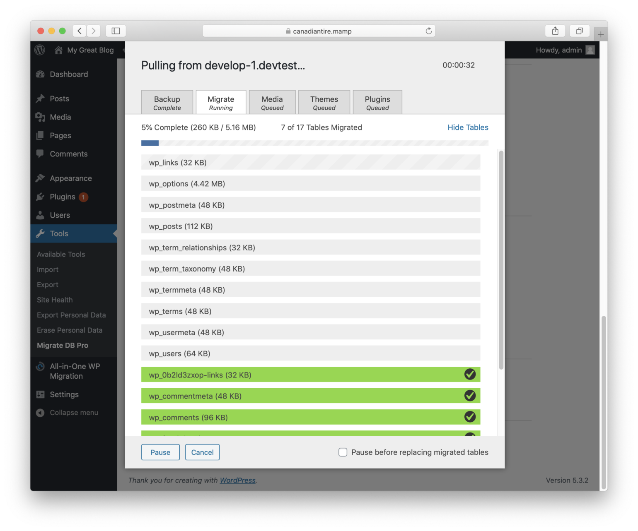Click the overall migration progress bar
Image resolution: width=638 pixels, height=531 pixels.
coord(315,143)
